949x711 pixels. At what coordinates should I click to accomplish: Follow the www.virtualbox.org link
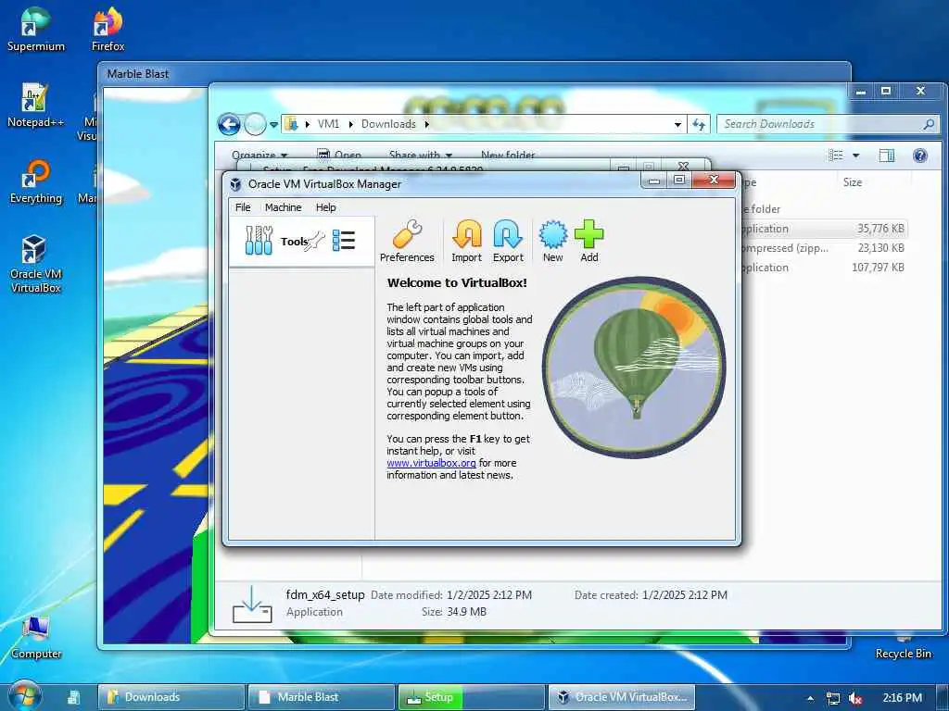(x=431, y=463)
